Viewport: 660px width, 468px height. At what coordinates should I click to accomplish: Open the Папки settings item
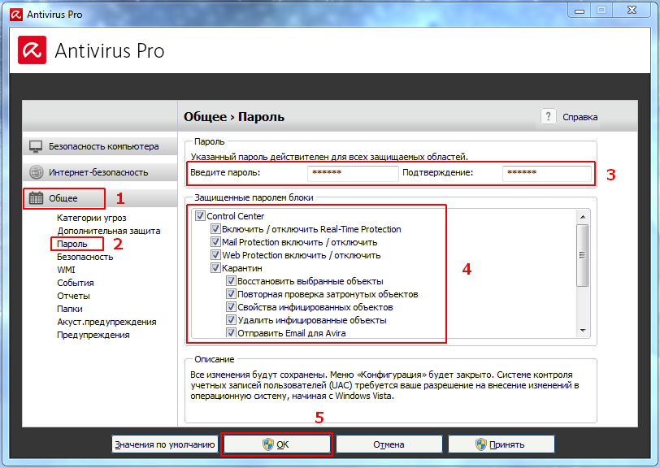pyautogui.click(x=70, y=309)
